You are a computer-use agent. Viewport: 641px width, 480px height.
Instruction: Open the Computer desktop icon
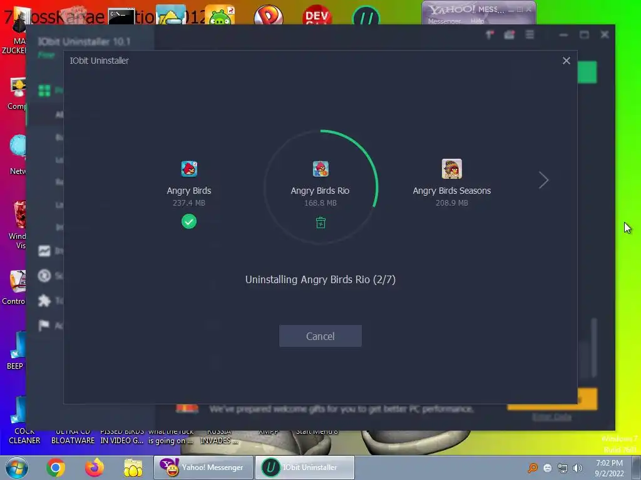(x=17, y=94)
